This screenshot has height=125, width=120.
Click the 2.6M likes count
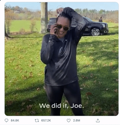(76, 121)
